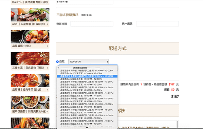Click the chevron next to 三燔本家
Image resolution: width=203 pixels, height=129 pixels.
[x=48, y=68]
